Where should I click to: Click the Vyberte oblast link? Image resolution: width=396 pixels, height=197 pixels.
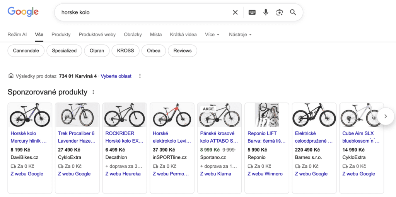[116, 76]
